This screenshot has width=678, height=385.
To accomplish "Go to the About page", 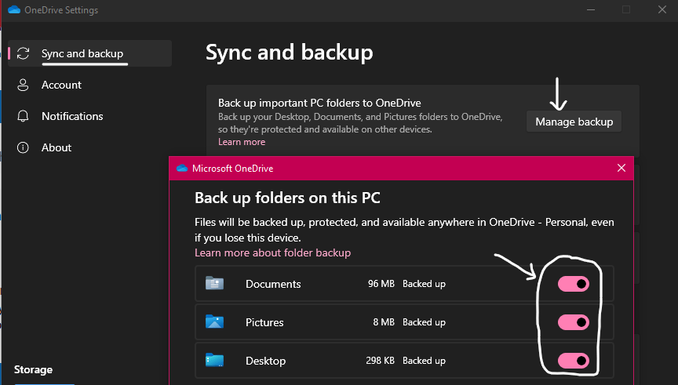I will pyautogui.click(x=56, y=147).
